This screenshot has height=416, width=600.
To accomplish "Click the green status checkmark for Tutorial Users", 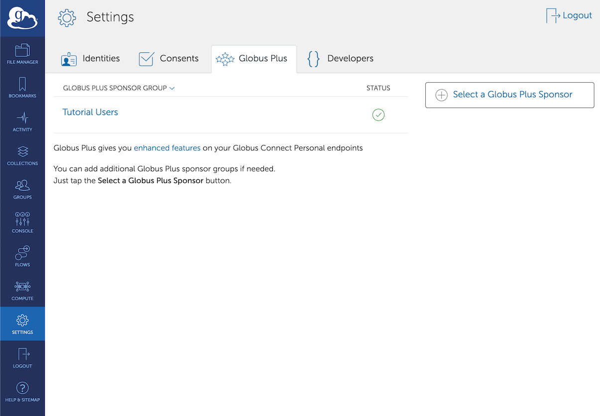I will (378, 115).
